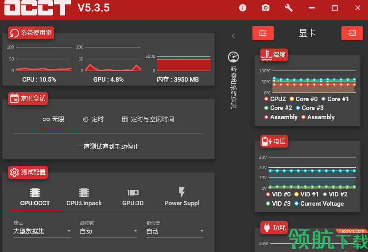This screenshot has height=252, width=368.
Task: Click the memory usage graph
Action: click(183, 64)
